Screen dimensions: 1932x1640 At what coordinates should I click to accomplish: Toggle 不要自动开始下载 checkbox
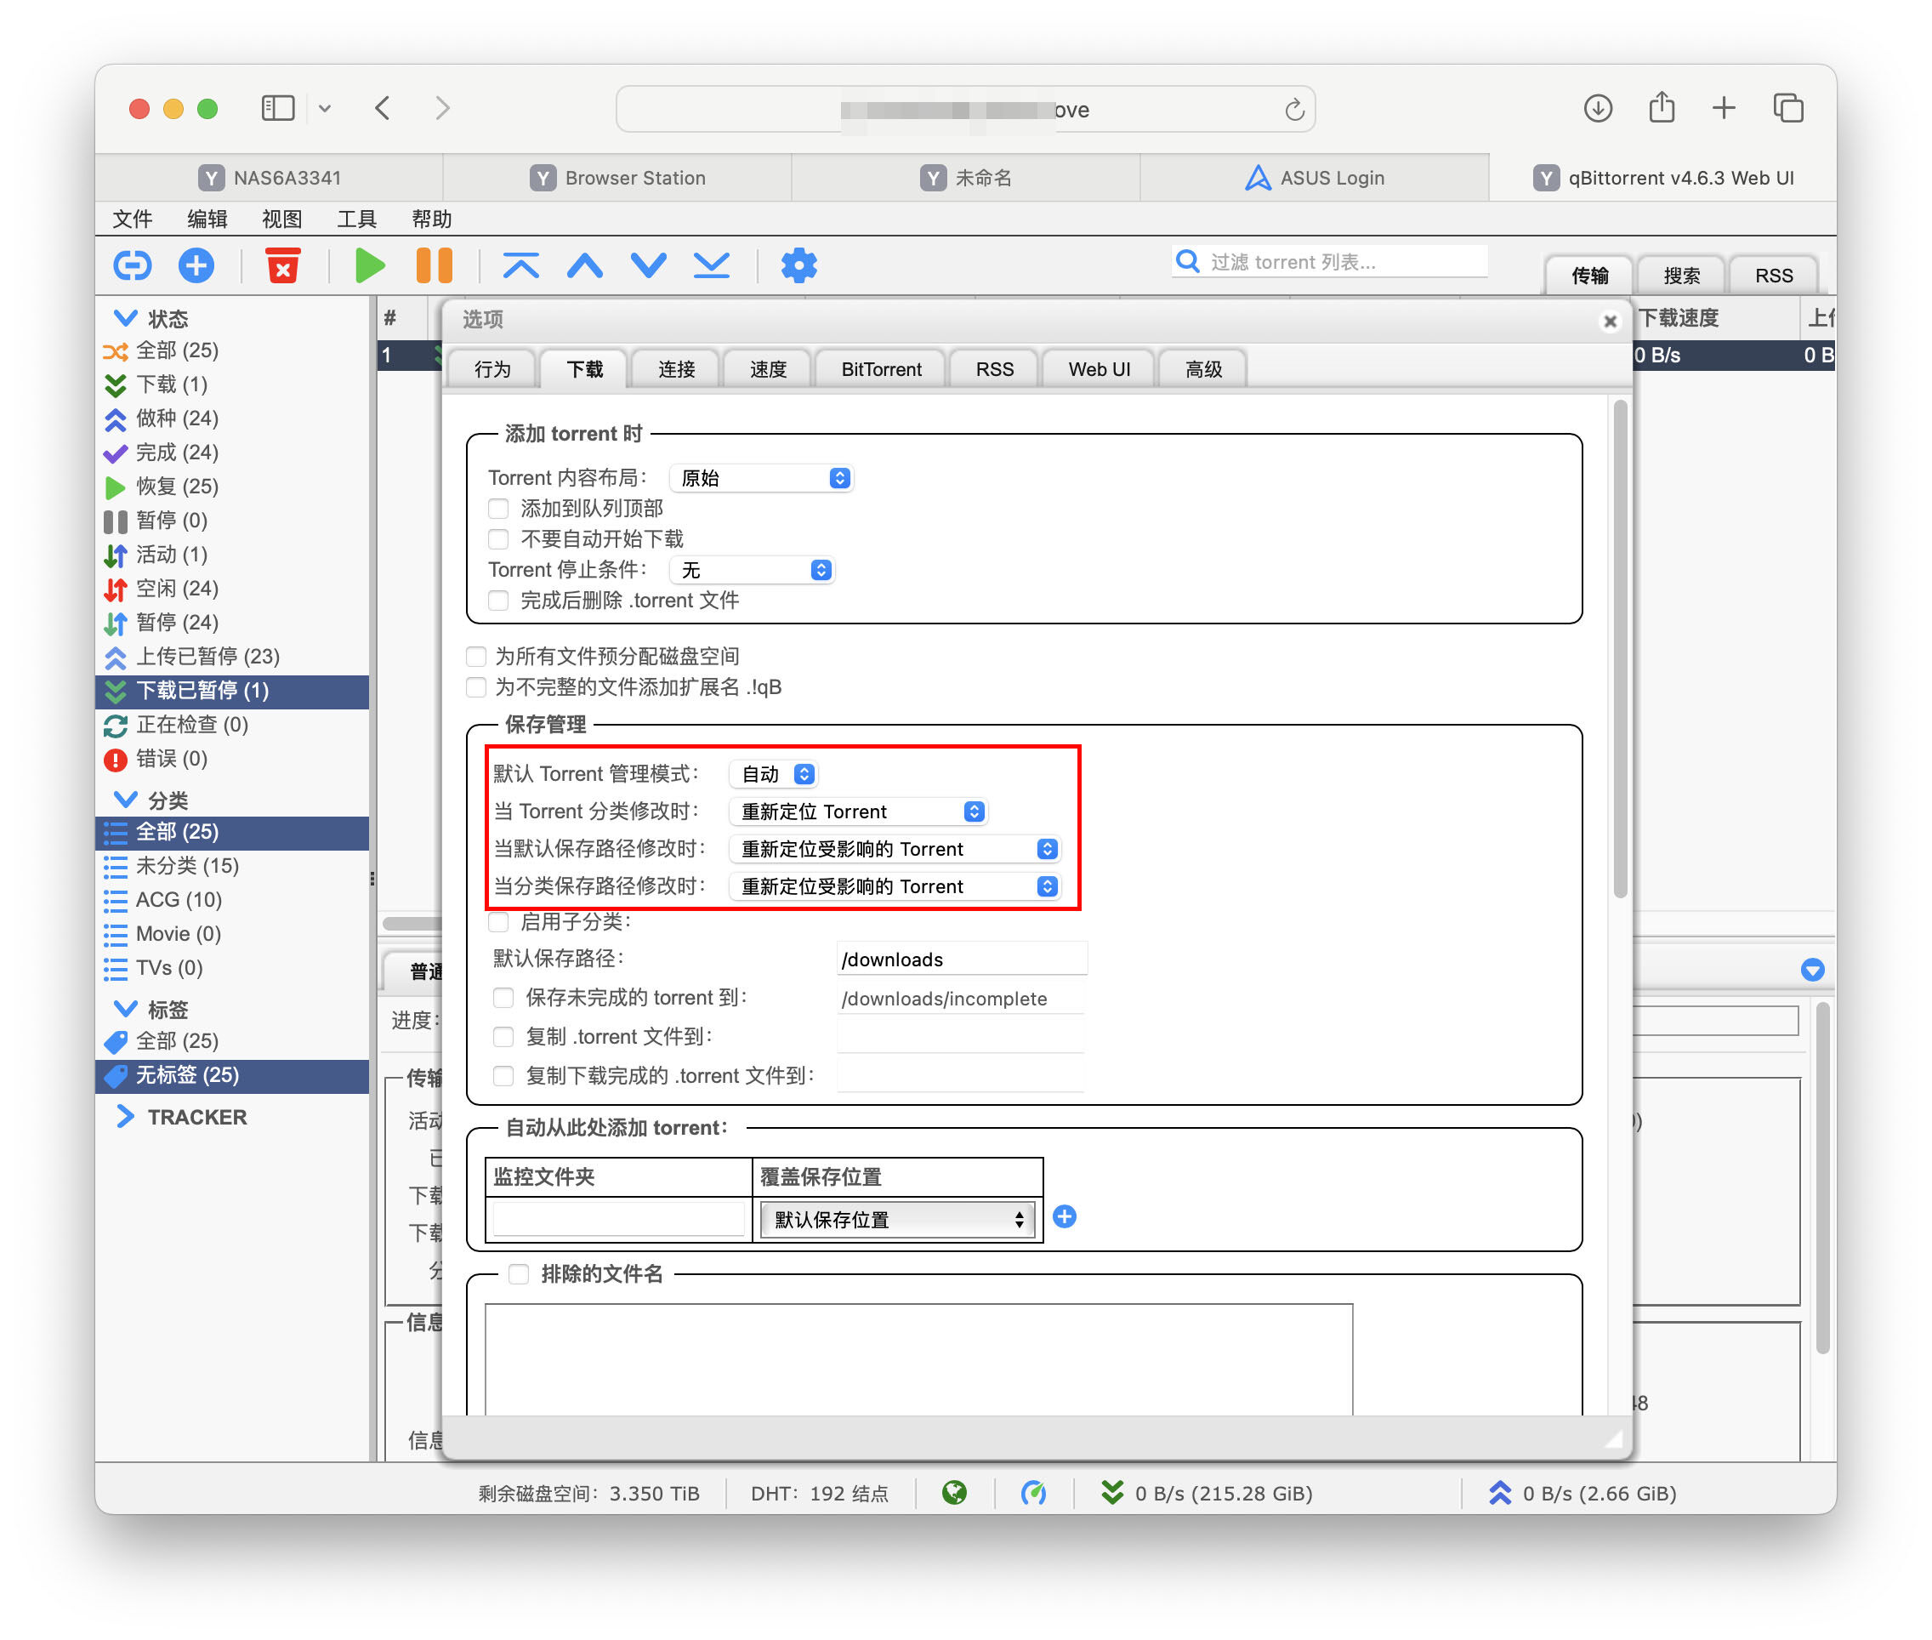point(498,539)
